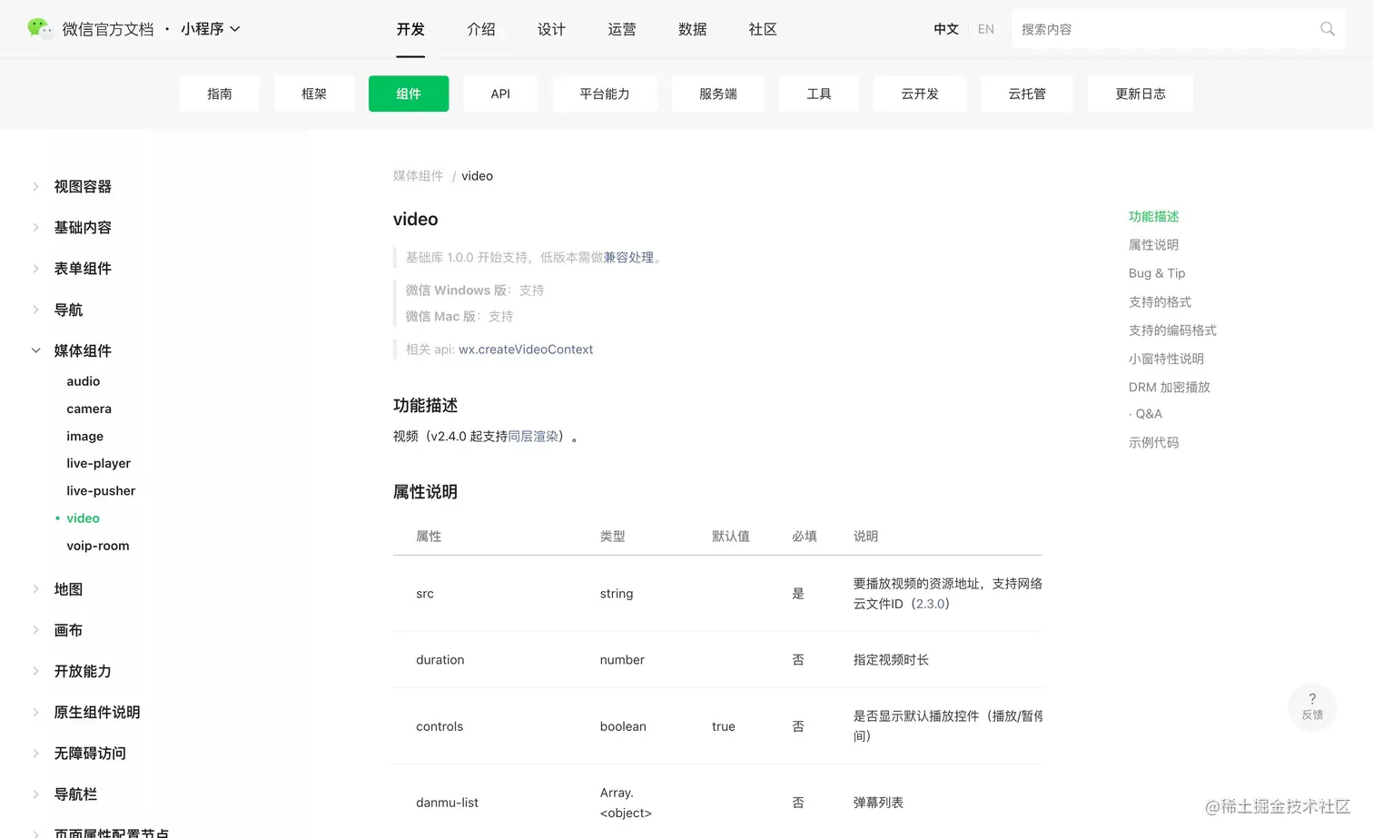Jump to 示例代码 section
The image size is (1373, 838).
click(1153, 443)
